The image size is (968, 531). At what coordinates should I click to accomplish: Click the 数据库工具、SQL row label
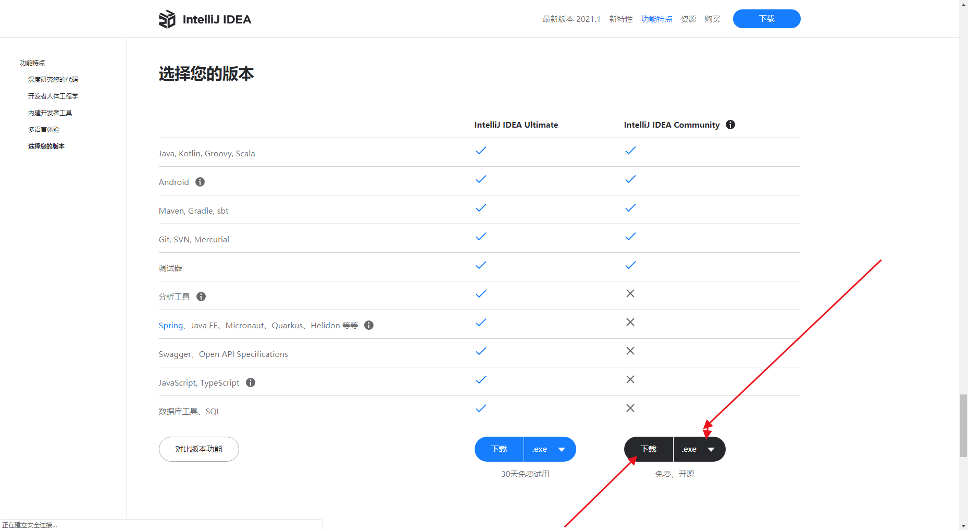click(x=190, y=411)
